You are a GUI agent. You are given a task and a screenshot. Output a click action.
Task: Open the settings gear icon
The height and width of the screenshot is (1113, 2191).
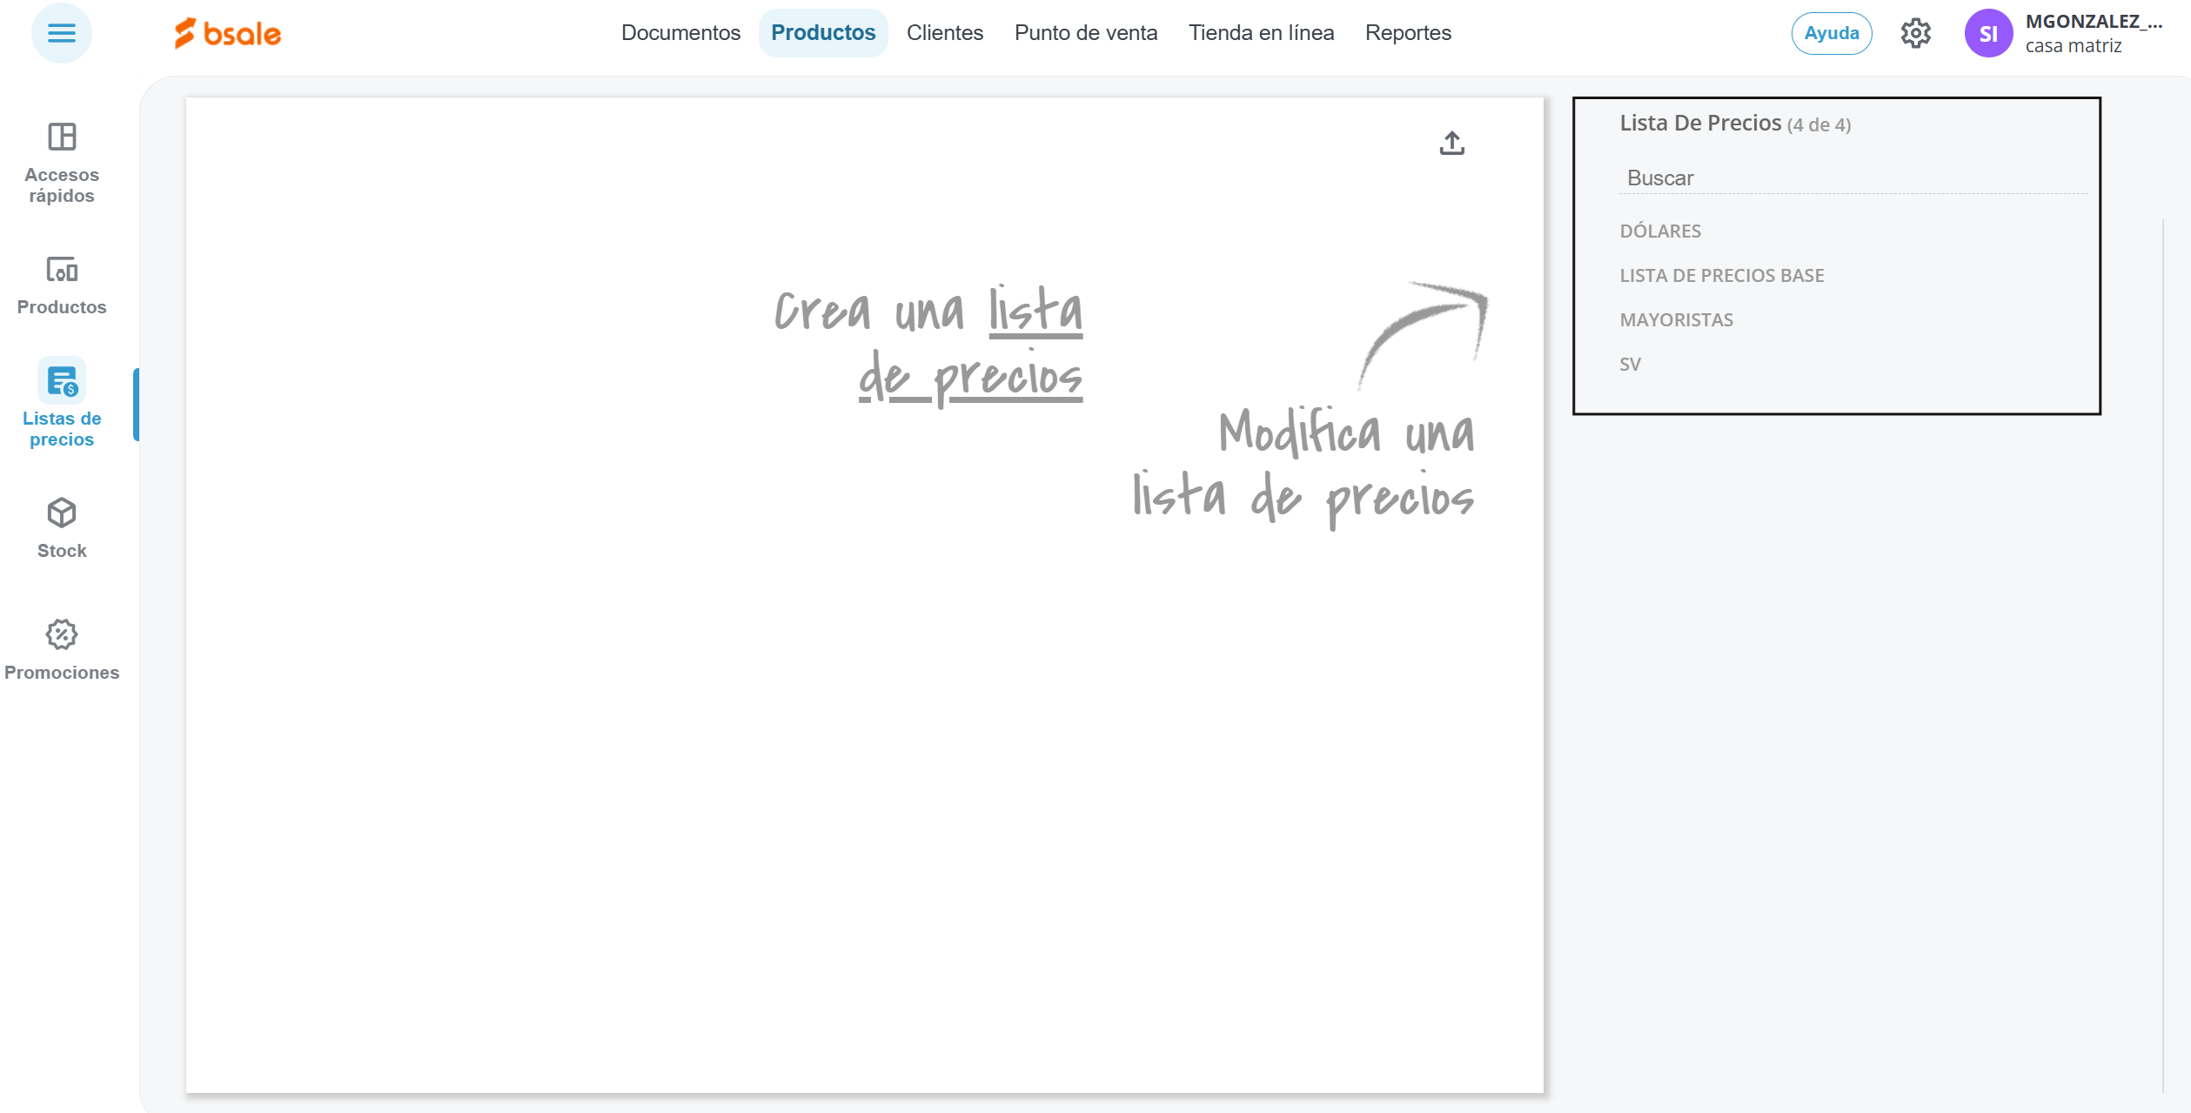[x=1915, y=33]
